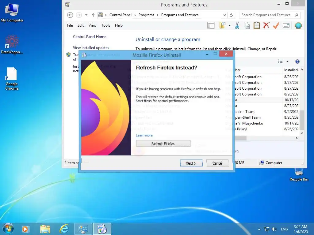Screen dimensions: 314x235
Task: Click the Refresh Firefox button
Action: (x=163, y=144)
